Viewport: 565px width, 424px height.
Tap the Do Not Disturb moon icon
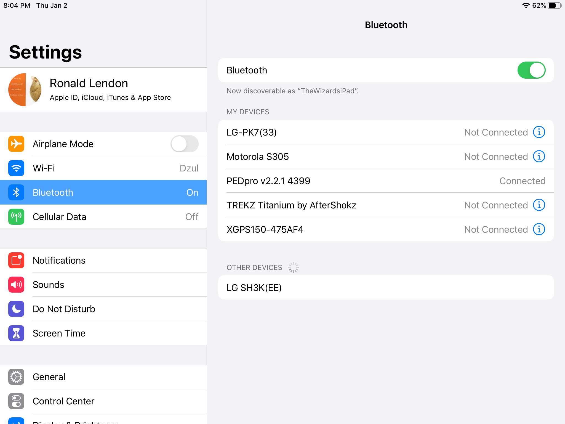(x=16, y=309)
